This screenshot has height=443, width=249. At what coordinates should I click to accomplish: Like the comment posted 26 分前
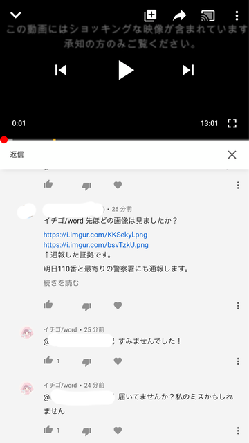(48, 305)
